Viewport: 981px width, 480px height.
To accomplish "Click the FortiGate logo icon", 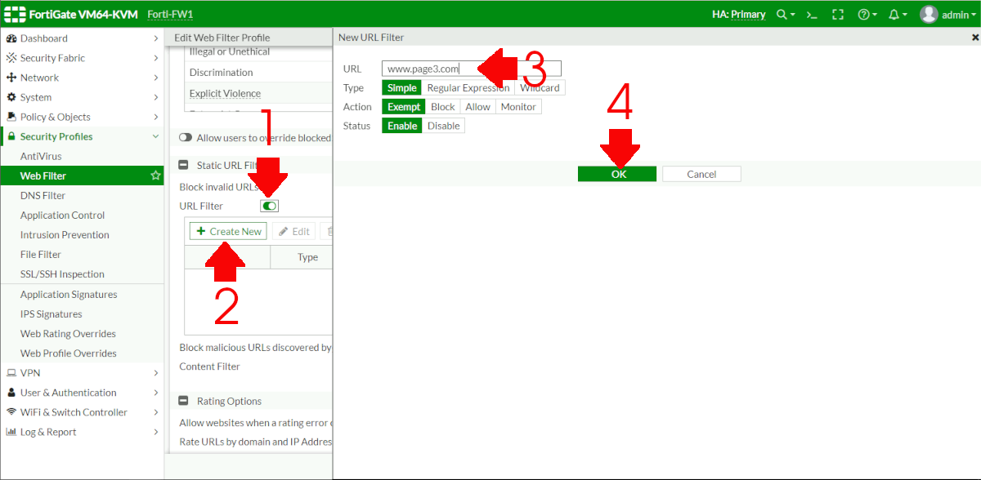I will click(x=14, y=14).
